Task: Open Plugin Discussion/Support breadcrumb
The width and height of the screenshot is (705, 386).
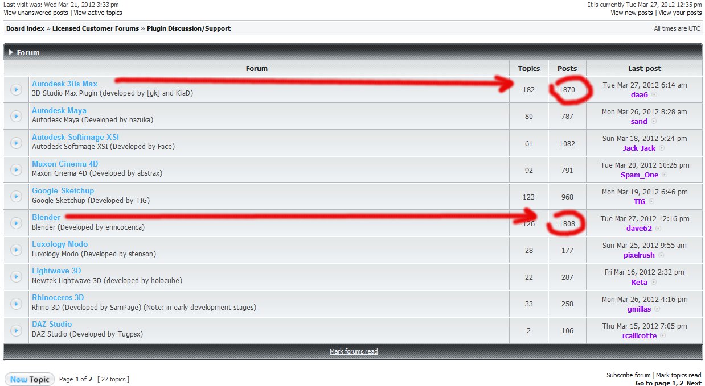Action: [188, 28]
